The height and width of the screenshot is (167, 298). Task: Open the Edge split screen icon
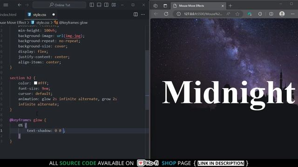(271, 14)
